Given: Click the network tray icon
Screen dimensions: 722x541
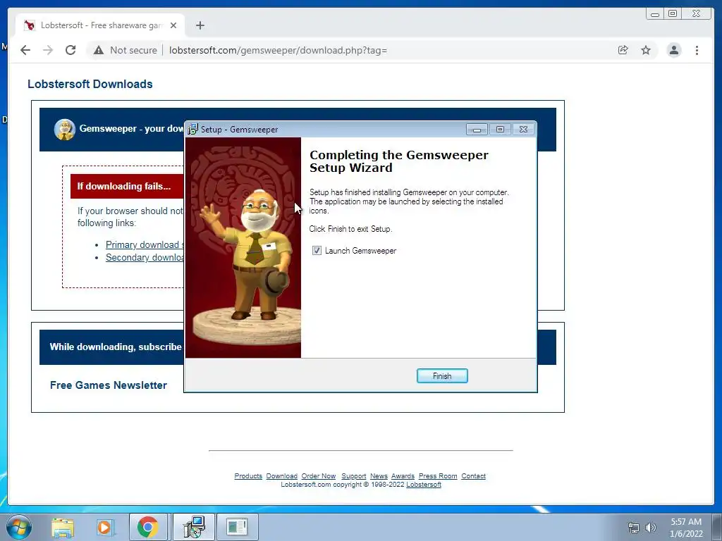Looking at the screenshot, I should 634,528.
